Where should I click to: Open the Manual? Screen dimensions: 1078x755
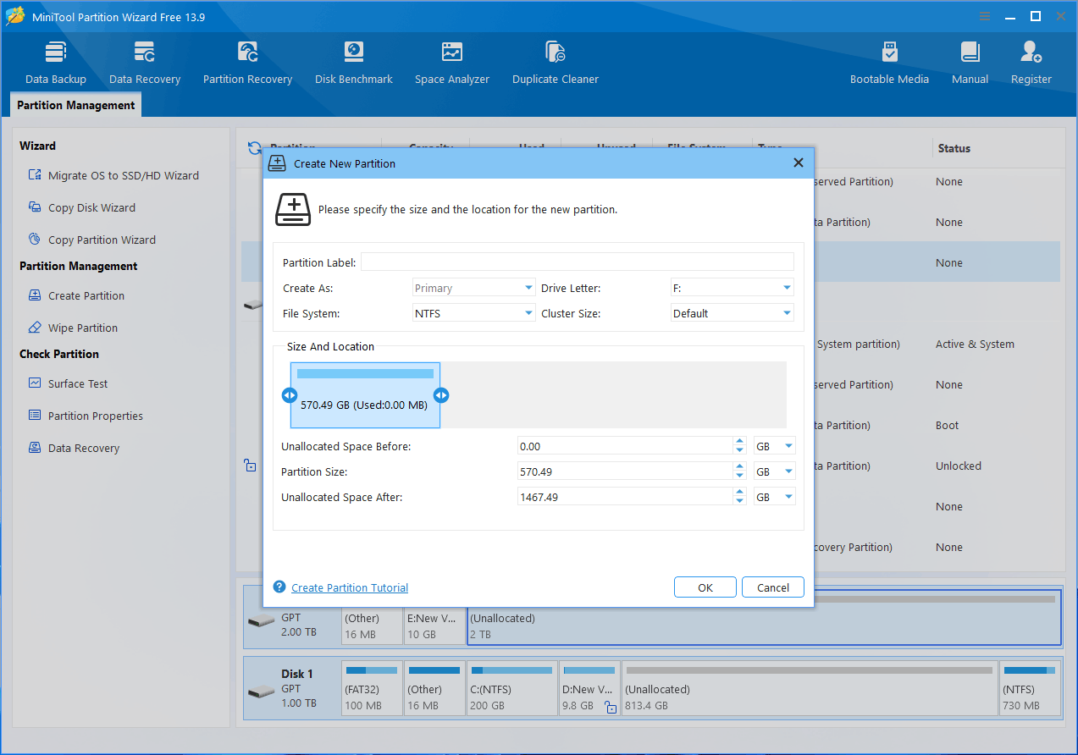[970, 63]
